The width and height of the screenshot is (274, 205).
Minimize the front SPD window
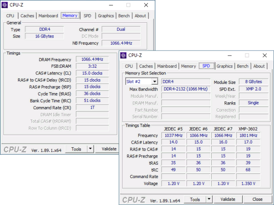[230, 56]
